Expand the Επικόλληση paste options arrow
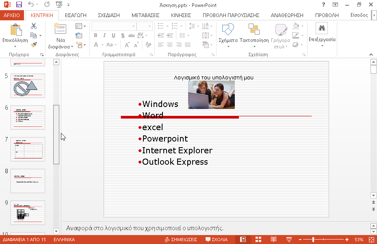Screen dimensions: 377x244 coord(15,47)
